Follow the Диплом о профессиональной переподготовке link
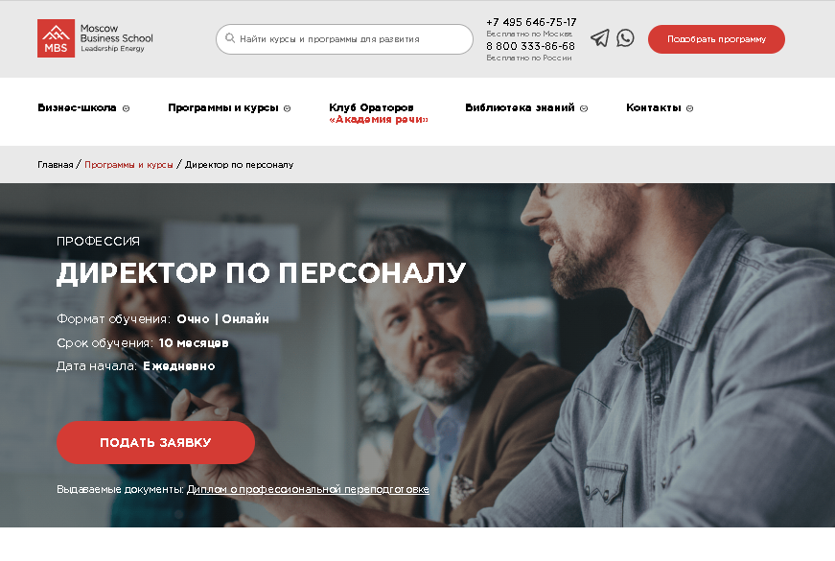Image resolution: width=835 pixels, height=561 pixels. 308,489
